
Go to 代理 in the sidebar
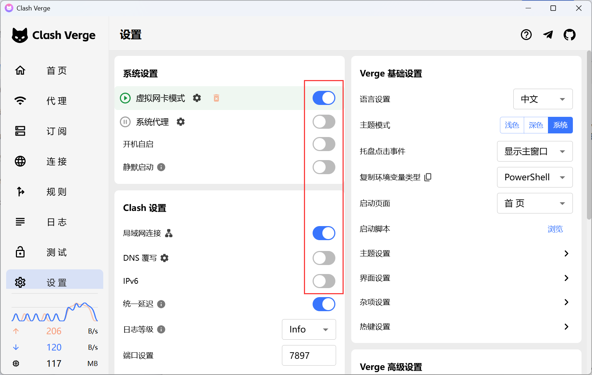pos(55,101)
